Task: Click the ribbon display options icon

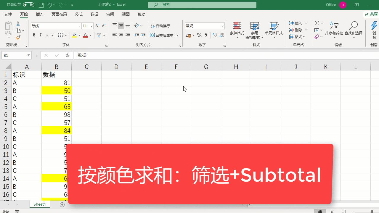Action: (357, 5)
